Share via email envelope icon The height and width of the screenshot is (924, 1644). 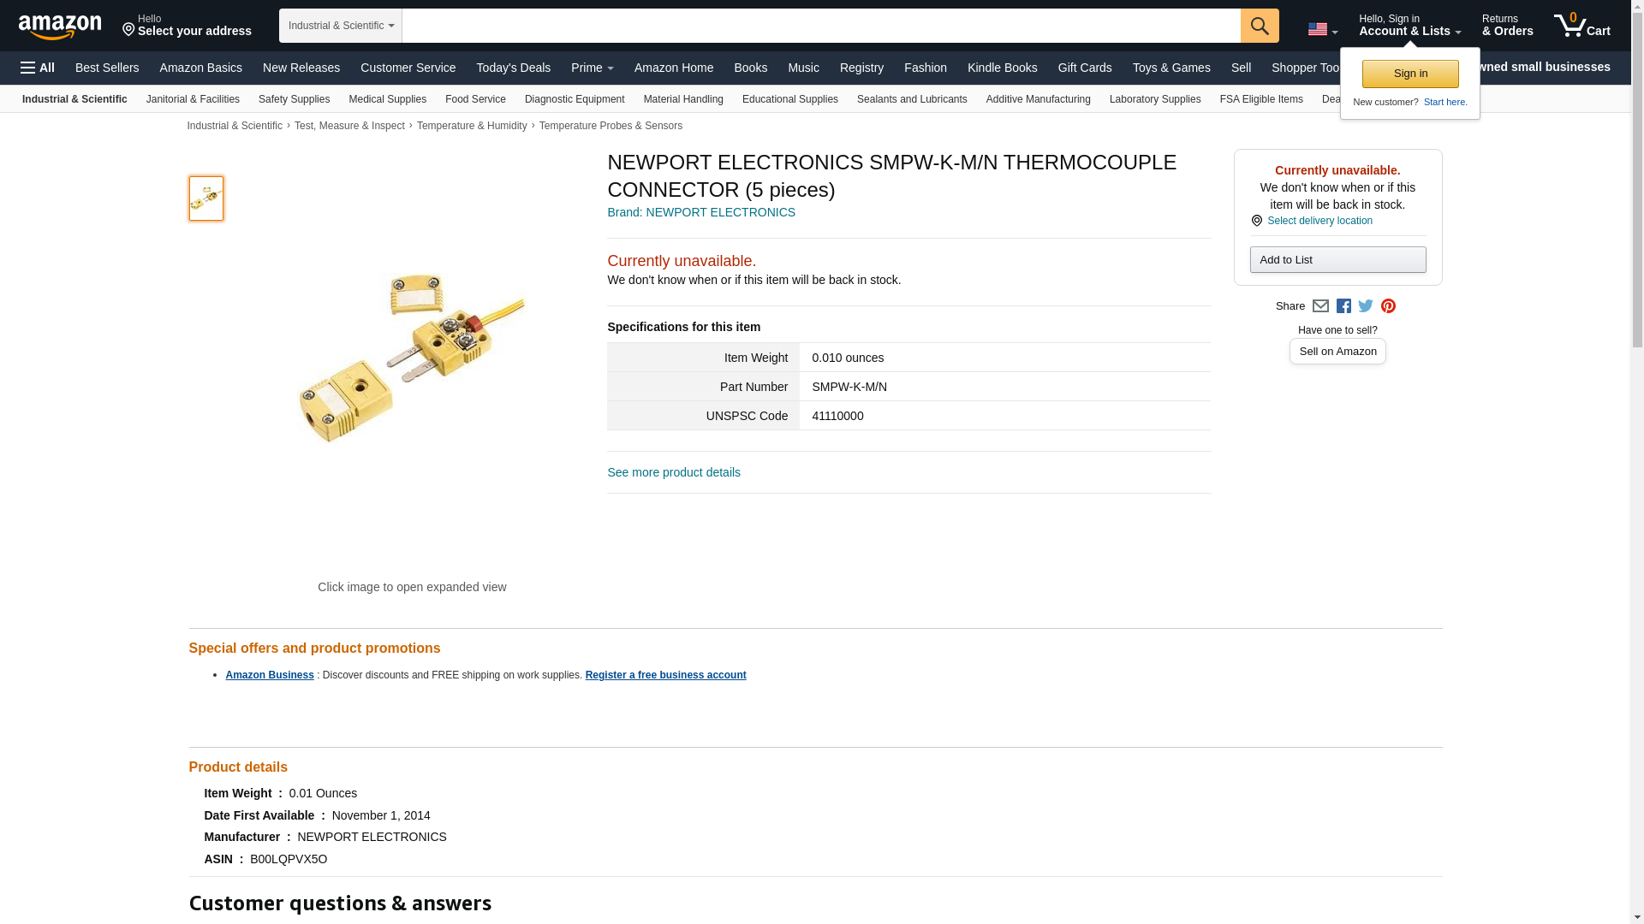pos(1320,306)
